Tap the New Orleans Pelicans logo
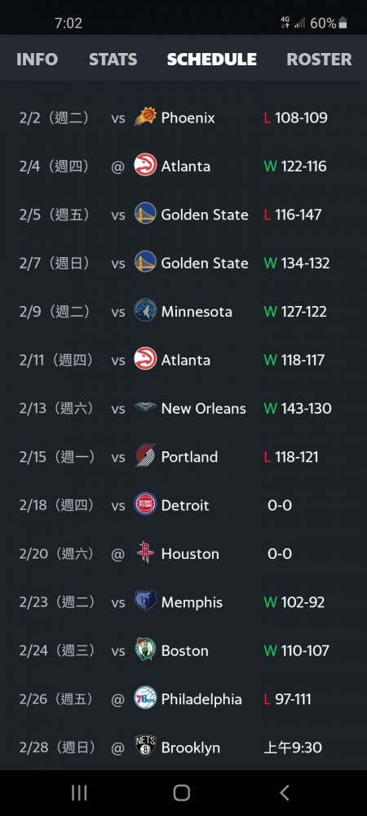367x816 pixels. [145, 407]
